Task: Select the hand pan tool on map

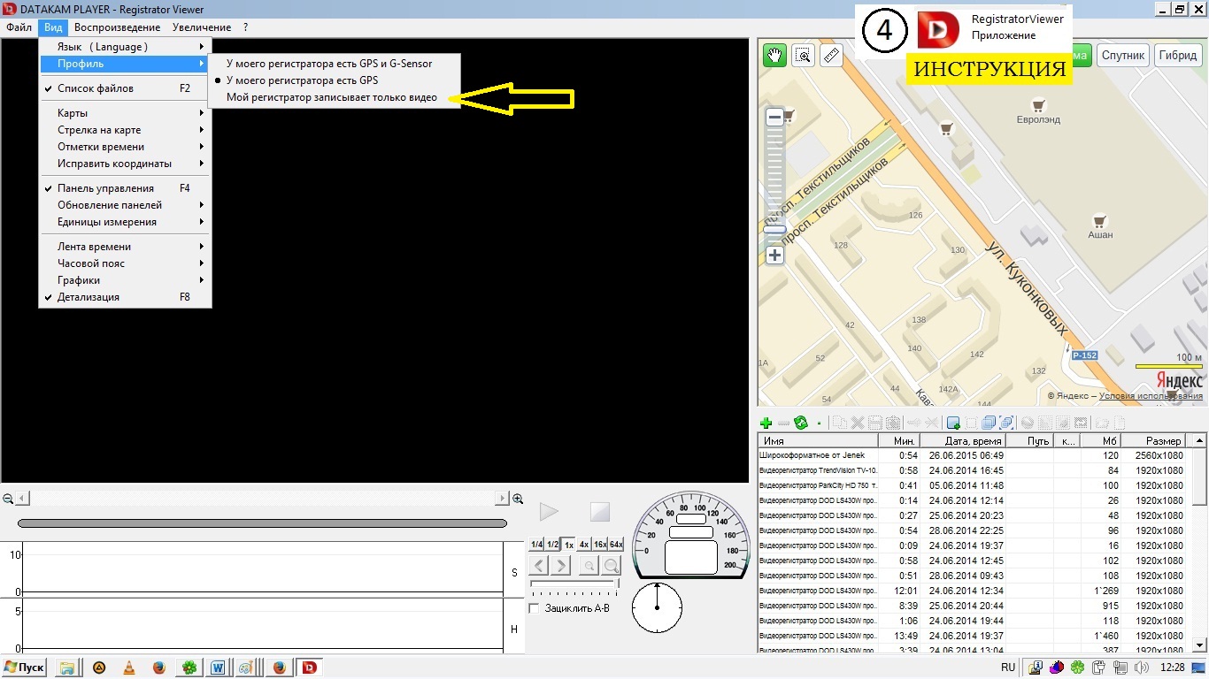Action: click(x=774, y=56)
